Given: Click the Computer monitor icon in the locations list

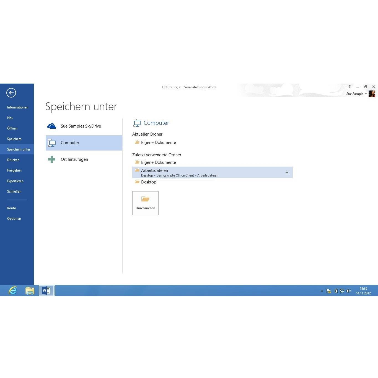Looking at the screenshot, I should tap(52, 143).
